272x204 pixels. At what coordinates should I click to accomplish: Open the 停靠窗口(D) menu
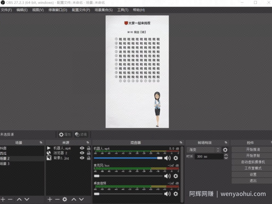(58, 10)
